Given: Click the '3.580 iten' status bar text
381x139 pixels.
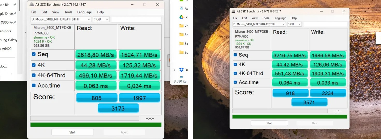Looking at the screenshot, I should (x=181, y=81).
